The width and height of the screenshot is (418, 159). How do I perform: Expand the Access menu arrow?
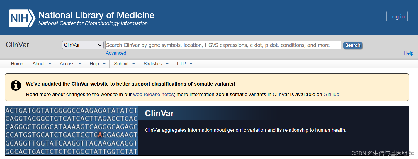[80, 64]
